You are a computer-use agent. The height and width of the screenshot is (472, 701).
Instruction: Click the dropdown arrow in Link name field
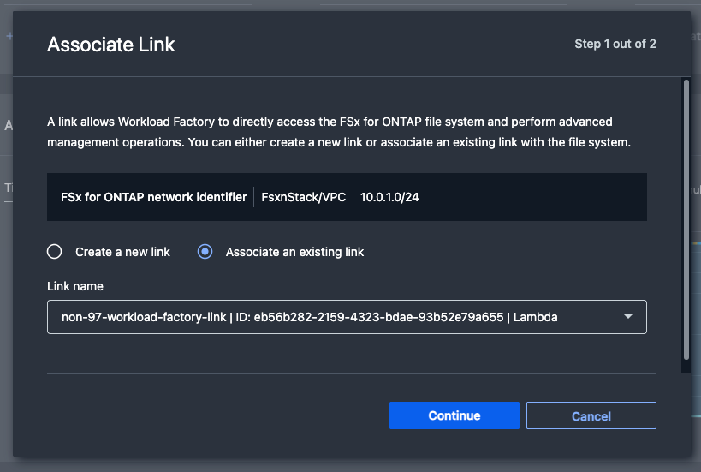click(x=628, y=317)
